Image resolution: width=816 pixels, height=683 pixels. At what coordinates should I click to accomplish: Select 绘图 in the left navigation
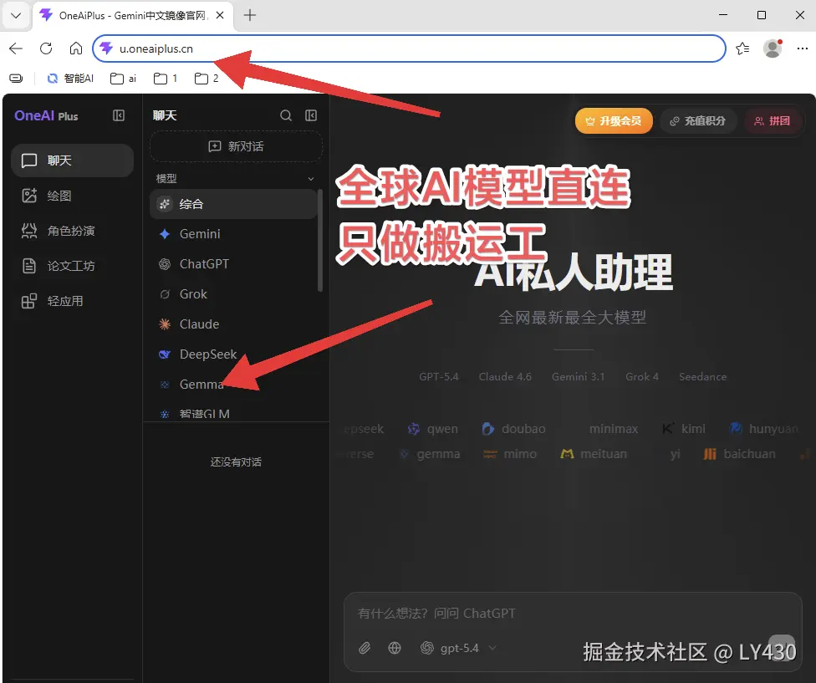(73, 196)
